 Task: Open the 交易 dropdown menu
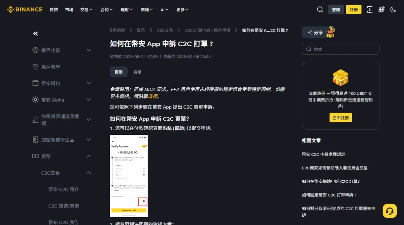coord(87,10)
